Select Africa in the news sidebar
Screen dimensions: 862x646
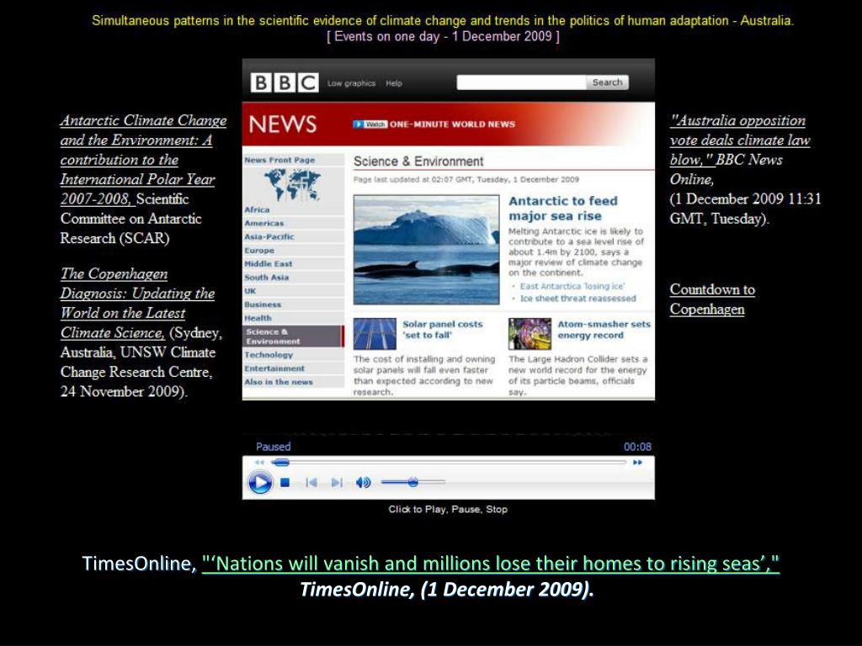[x=257, y=209]
